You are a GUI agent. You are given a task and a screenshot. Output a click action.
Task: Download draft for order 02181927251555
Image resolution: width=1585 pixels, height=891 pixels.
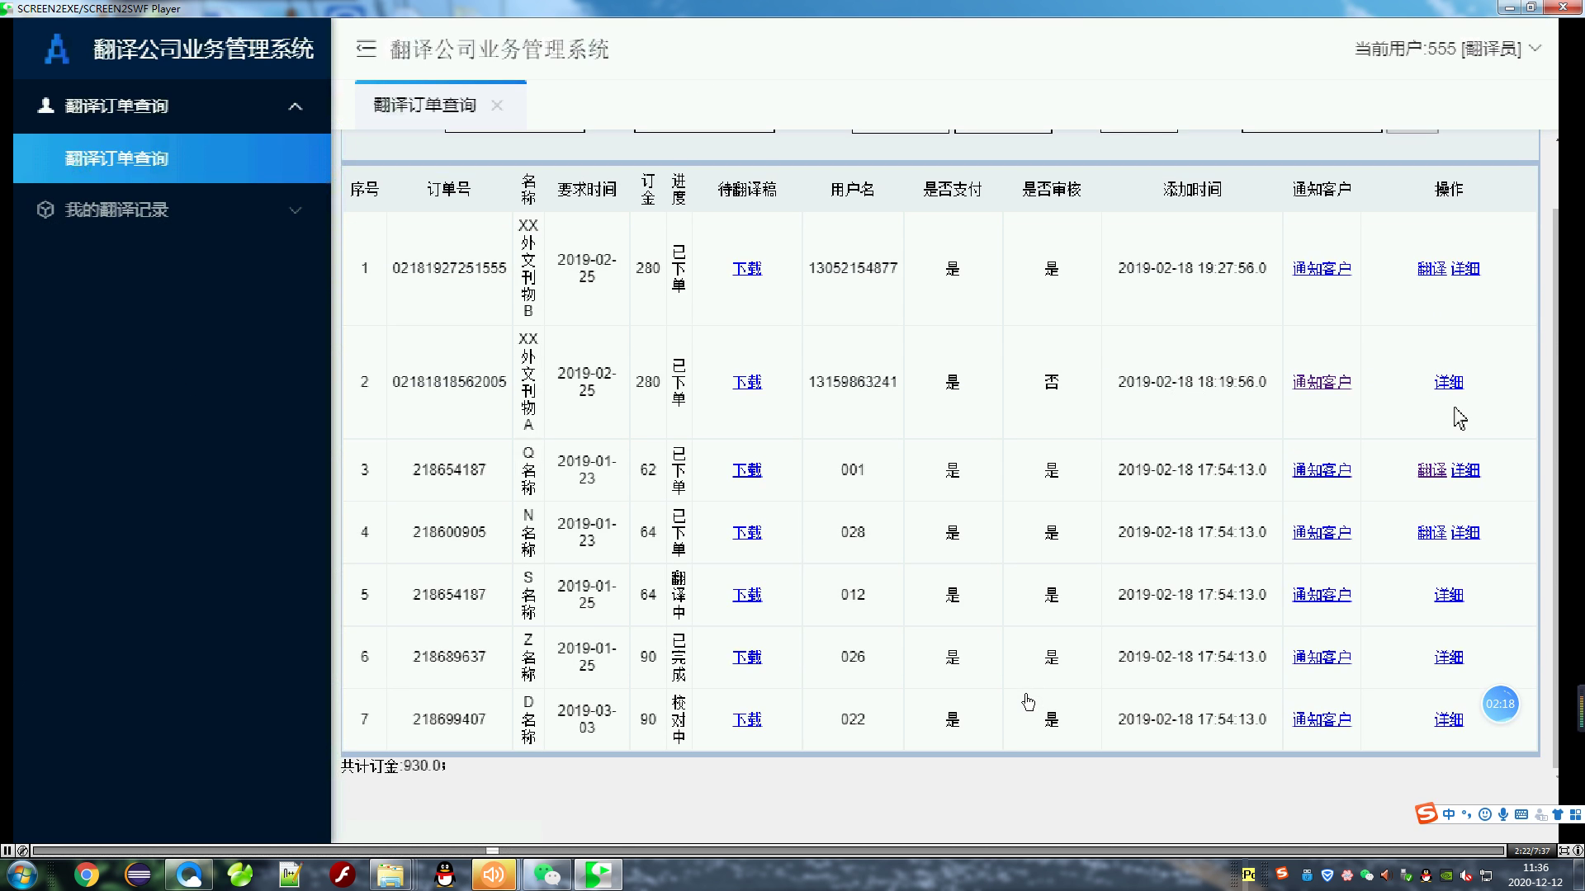click(x=747, y=268)
